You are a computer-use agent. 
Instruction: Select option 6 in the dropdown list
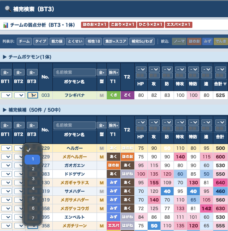[x=32, y=208]
